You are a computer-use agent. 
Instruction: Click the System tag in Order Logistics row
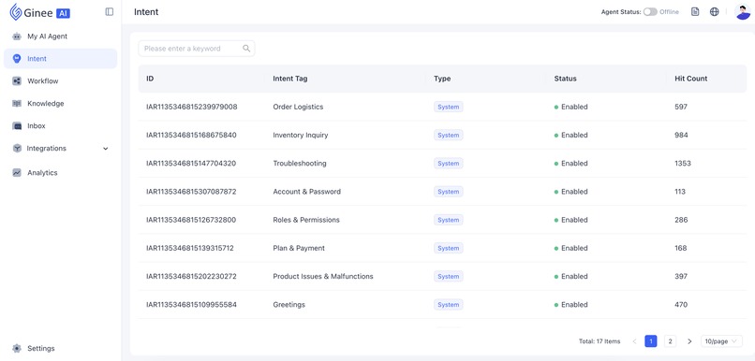(x=449, y=107)
